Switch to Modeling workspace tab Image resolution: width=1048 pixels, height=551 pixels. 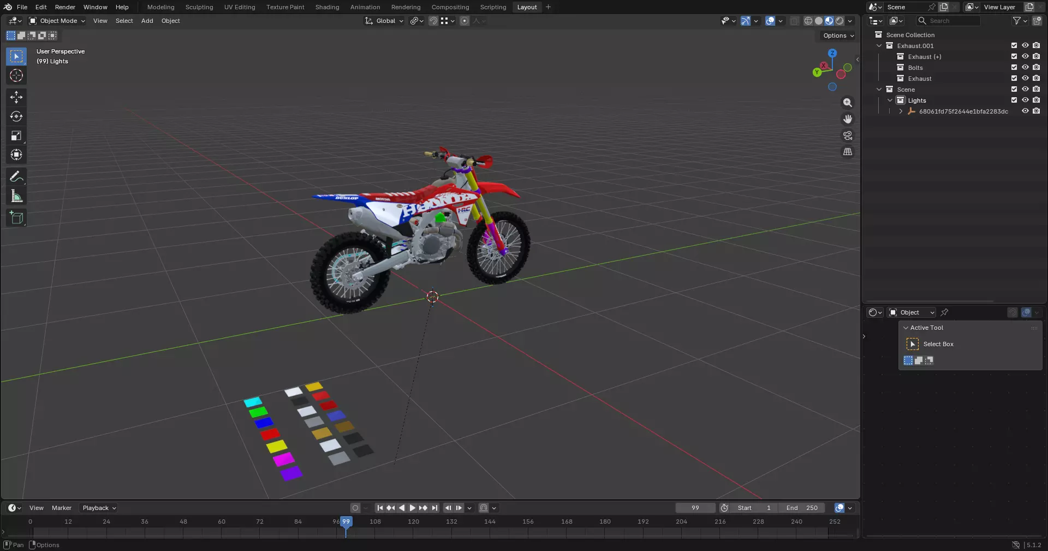tap(160, 7)
